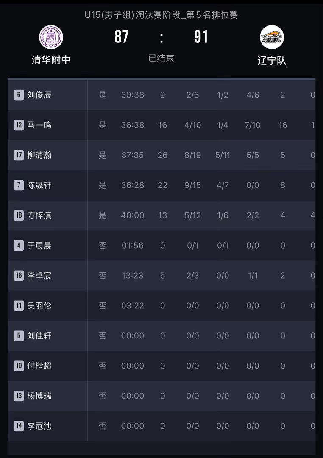Image resolution: width=323 pixels, height=458 pixels.
Task: Select player name 付楷超
Action: coord(39,366)
